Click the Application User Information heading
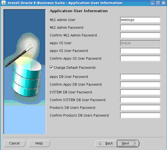This screenshot has width=167, height=150. pos(79,11)
